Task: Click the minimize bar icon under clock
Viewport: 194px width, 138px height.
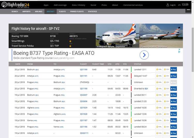Action: 188,10
